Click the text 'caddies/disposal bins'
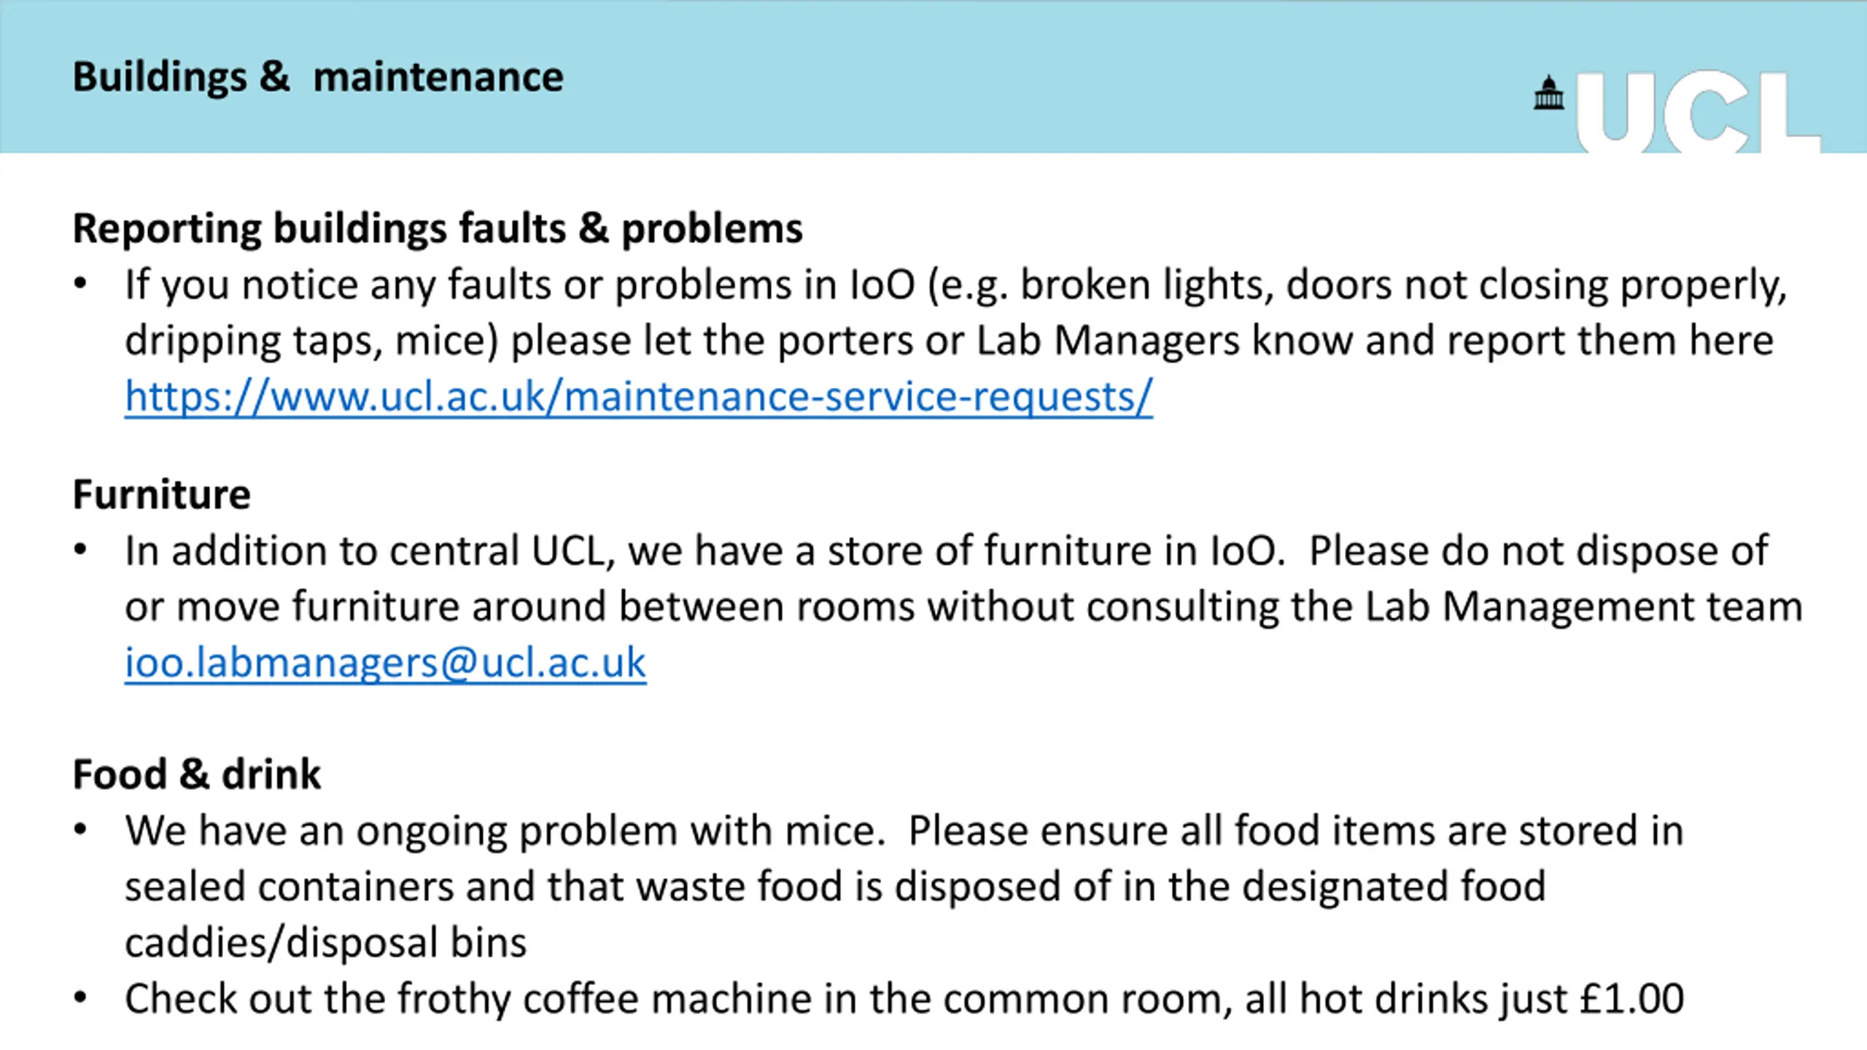The image size is (1867, 1050). click(x=325, y=943)
